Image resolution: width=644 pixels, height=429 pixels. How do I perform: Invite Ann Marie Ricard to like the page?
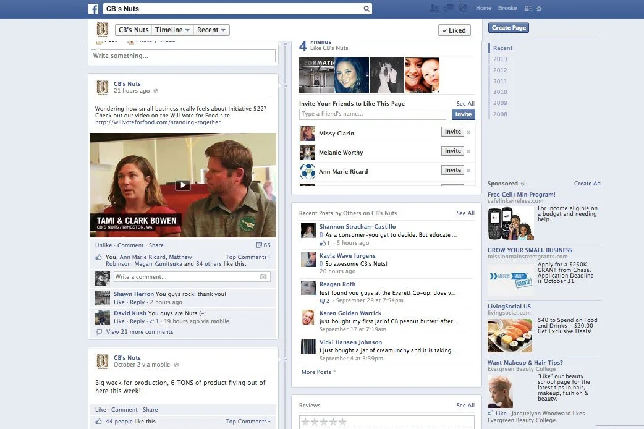tap(452, 170)
